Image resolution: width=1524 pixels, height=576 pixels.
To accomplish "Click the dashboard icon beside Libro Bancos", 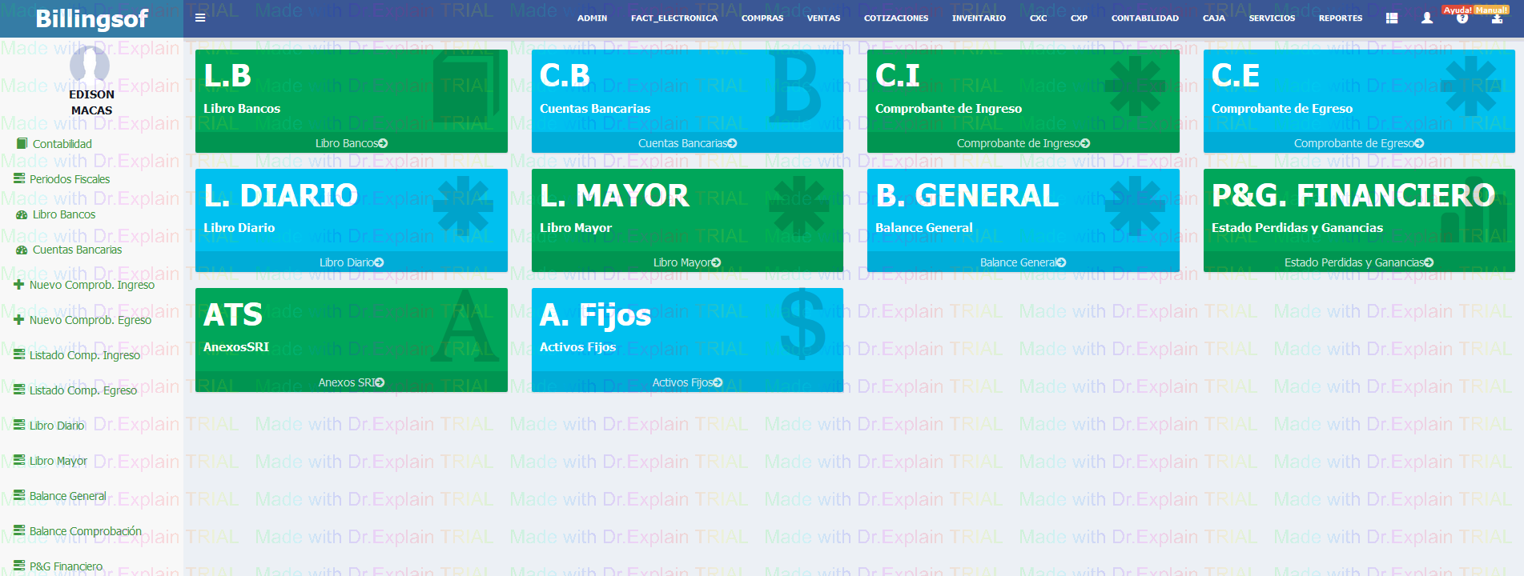I will (22, 214).
